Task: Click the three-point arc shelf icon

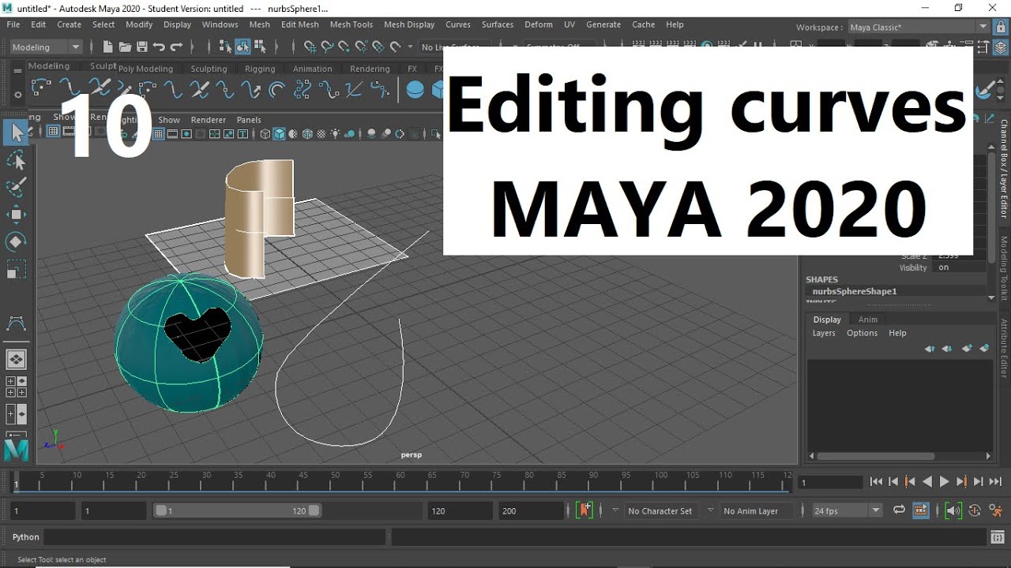Action: pyautogui.click(x=41, y=87)
